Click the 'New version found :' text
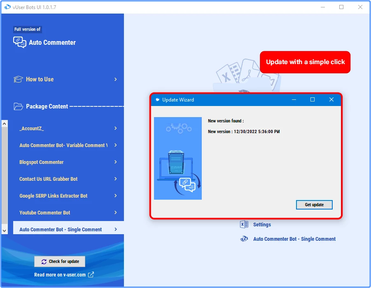Screen dimensions: 371x288 [x=226, y=121]
